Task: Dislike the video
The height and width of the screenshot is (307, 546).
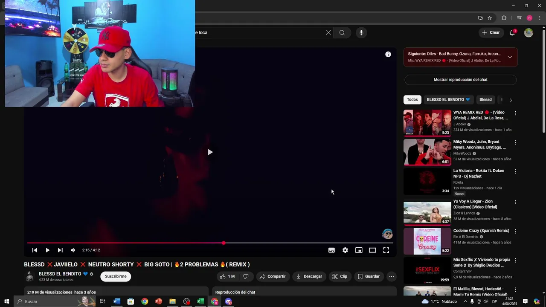Action: point(246,276)
